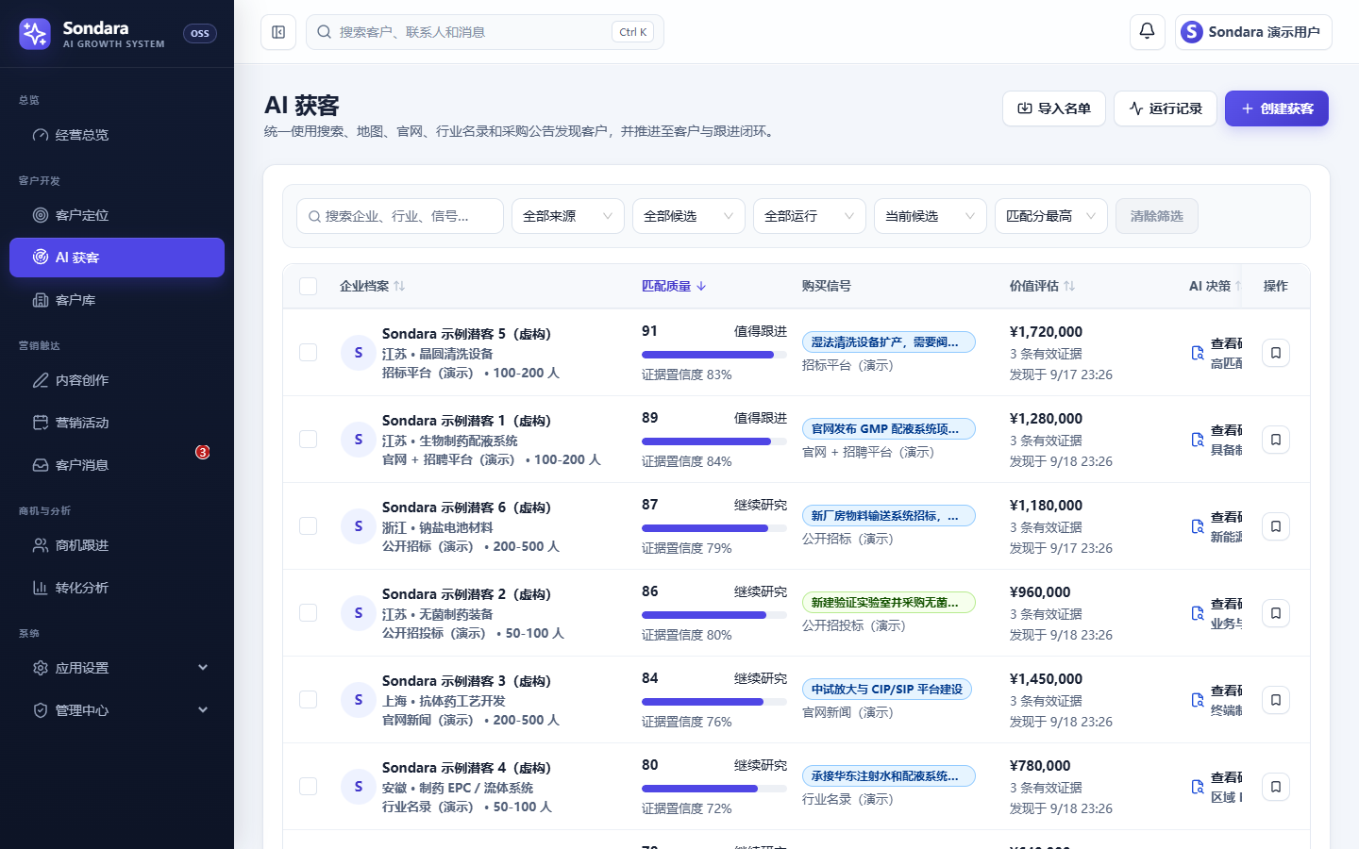Open the 全部运行 dropdown
Image resolution: width=1359 pixels, height=849 pixels.
tap(810, 216)
